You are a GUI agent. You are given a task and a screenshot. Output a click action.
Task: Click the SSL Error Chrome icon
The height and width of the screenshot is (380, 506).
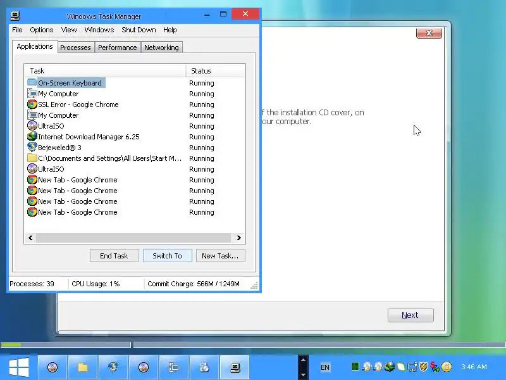(32, 104)
